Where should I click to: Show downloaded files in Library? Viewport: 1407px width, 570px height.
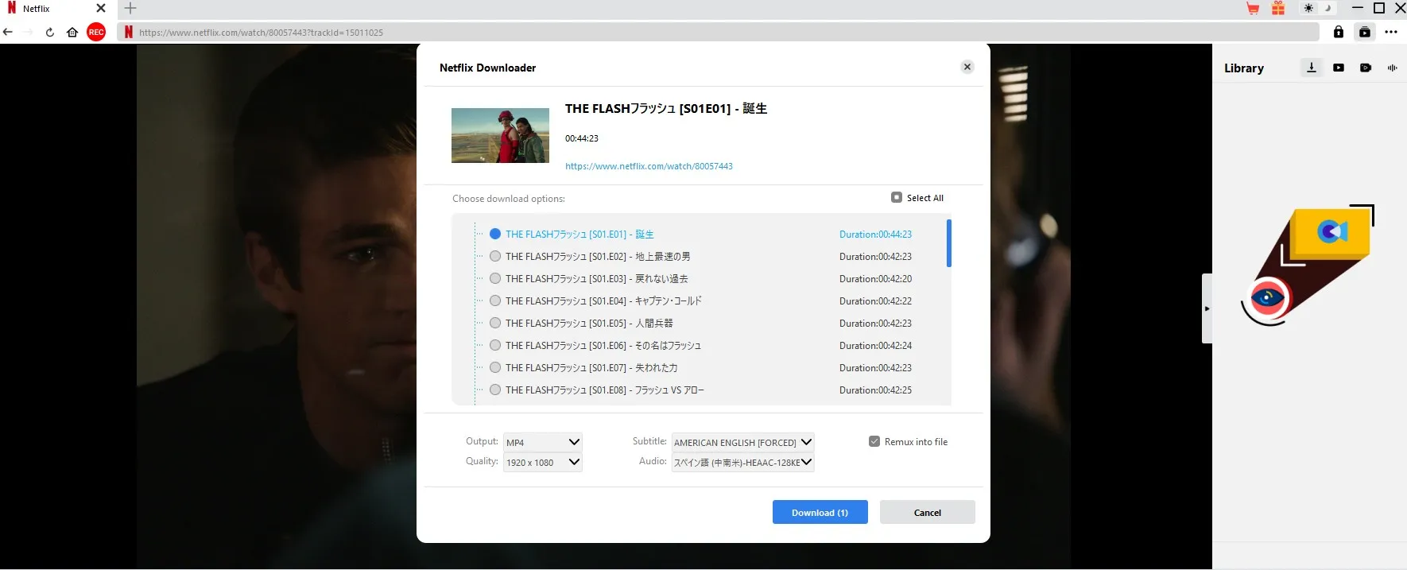point(1312,68)
